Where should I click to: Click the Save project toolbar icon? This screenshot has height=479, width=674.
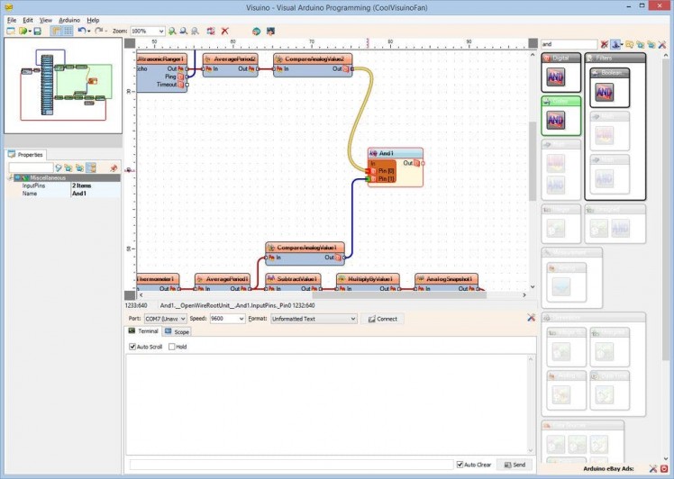coord(37,31)
